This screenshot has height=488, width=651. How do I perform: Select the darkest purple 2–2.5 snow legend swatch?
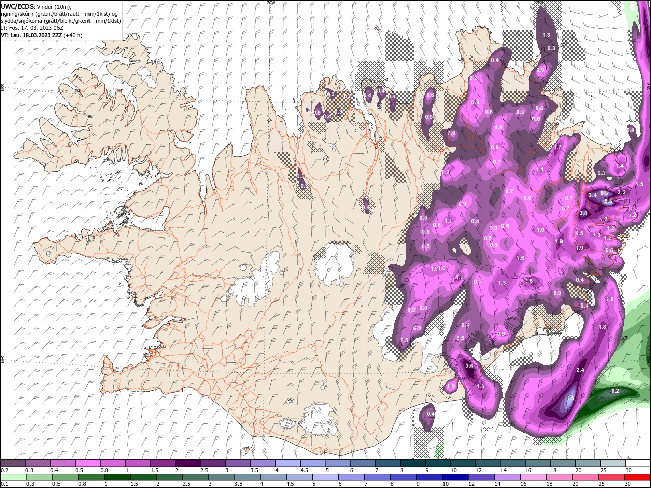187,463
